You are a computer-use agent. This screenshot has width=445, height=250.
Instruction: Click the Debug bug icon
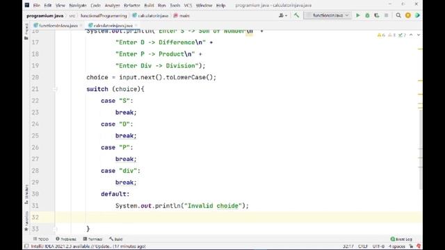click(x=367, y=15)
